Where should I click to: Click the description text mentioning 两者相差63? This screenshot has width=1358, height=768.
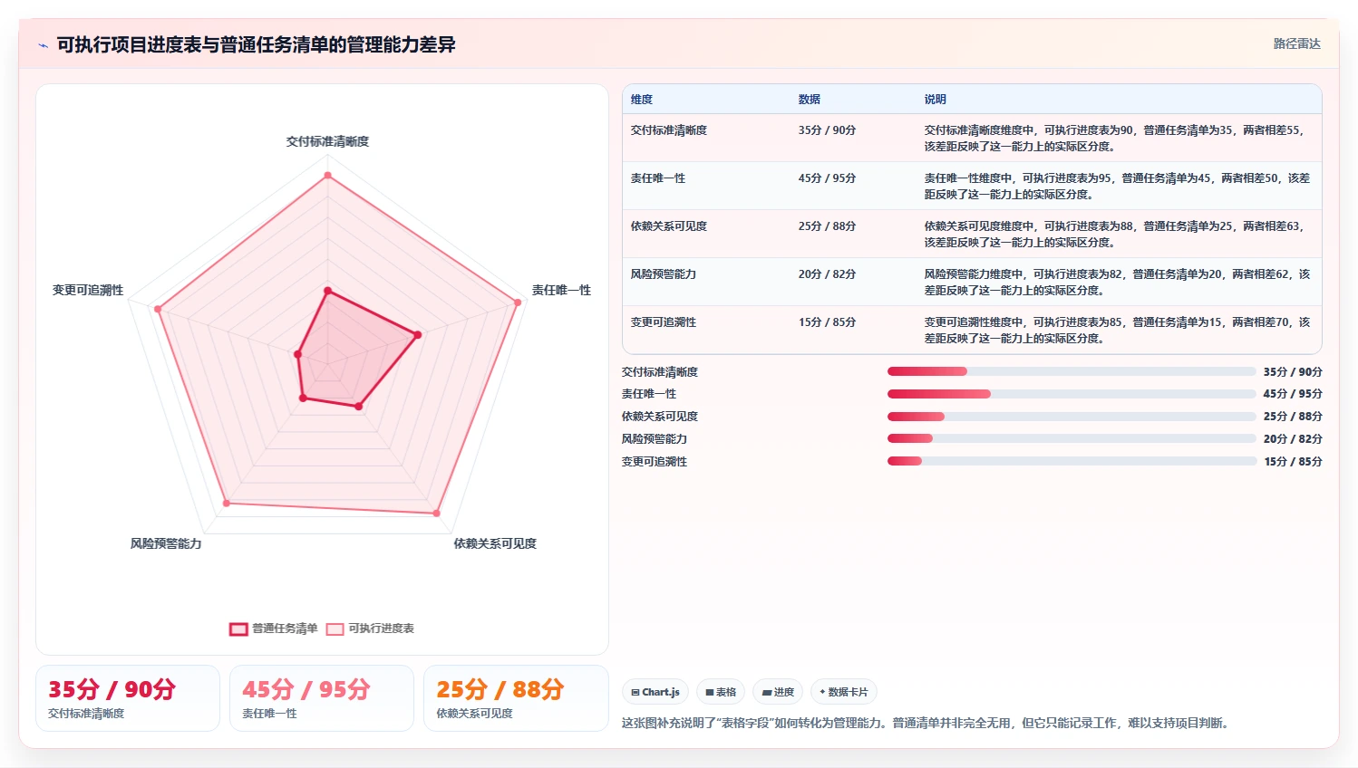(1117, 235)
